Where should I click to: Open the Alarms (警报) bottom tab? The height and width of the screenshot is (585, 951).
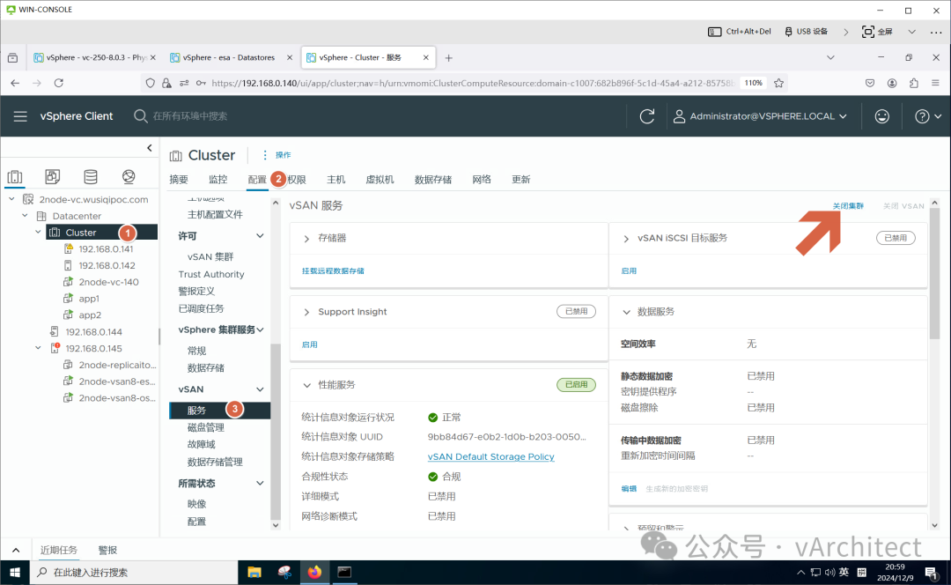coord(107,550)
